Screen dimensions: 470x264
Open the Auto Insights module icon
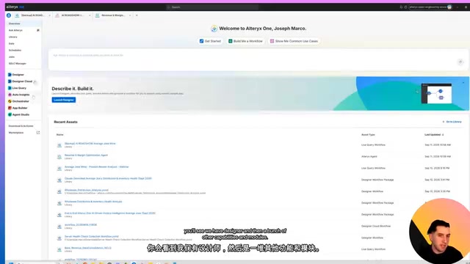(10, 95)
